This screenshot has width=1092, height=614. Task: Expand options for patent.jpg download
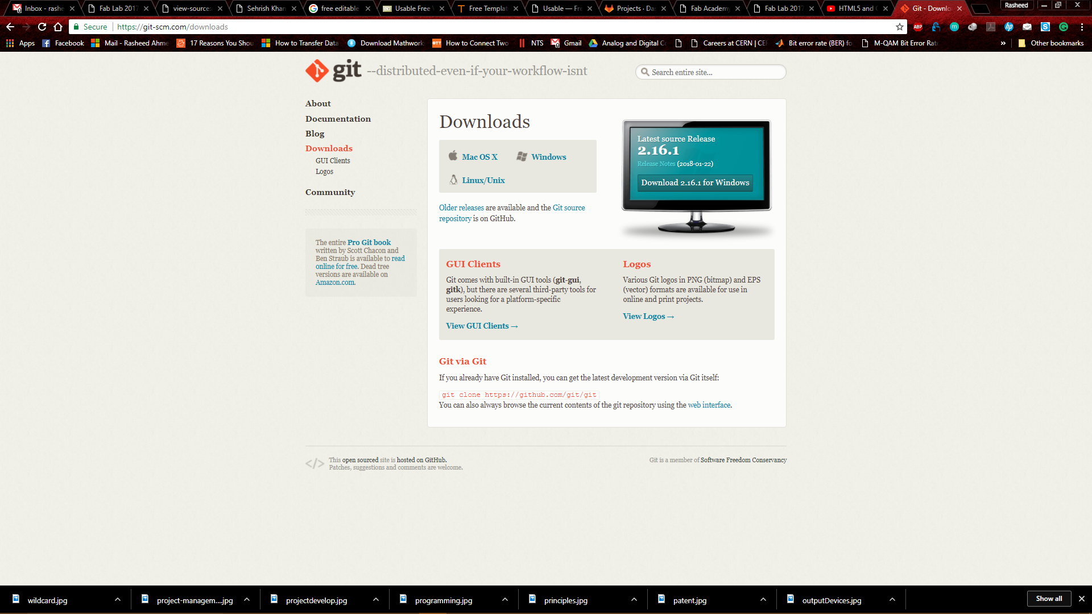[763, 600]
